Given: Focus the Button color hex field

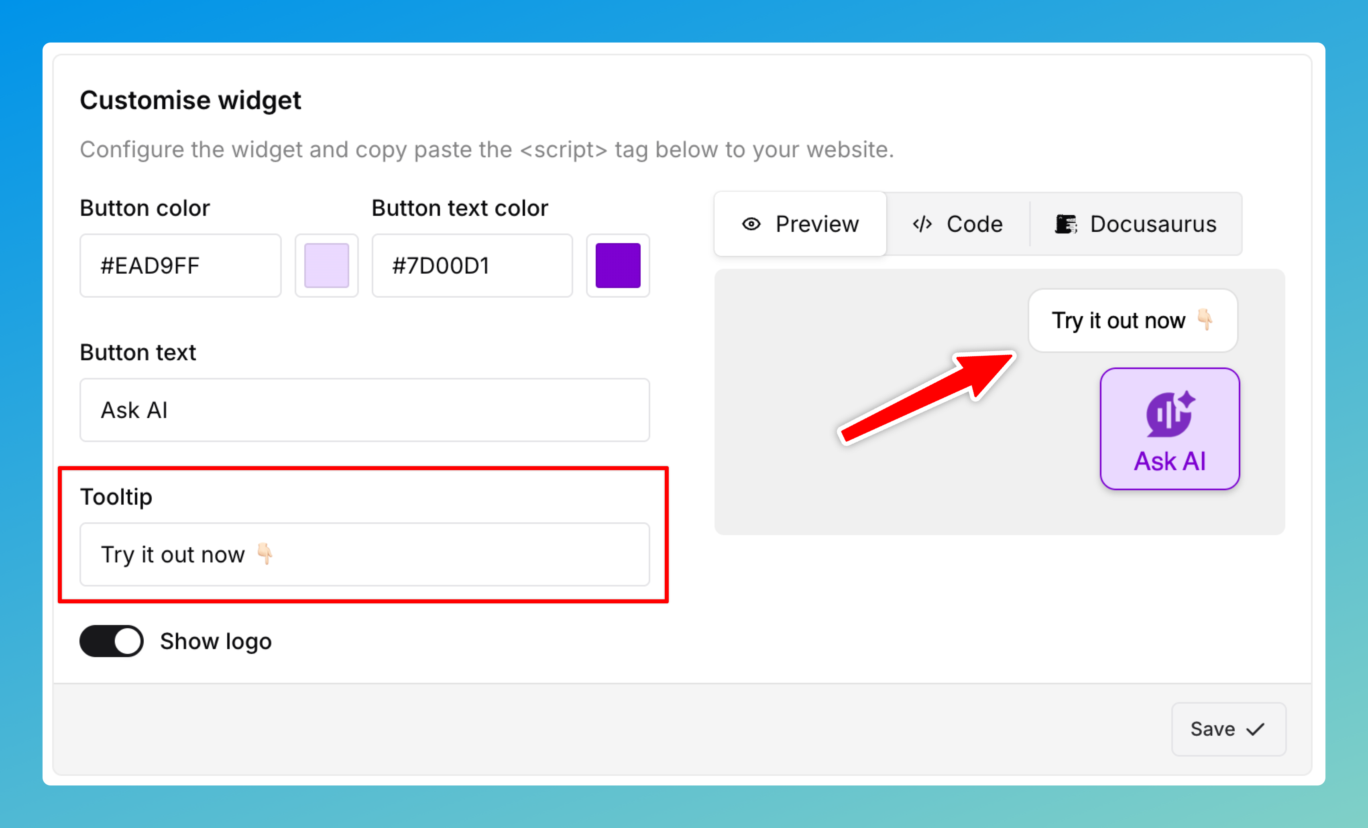Looking at the screenshot, I should (181, 266).
